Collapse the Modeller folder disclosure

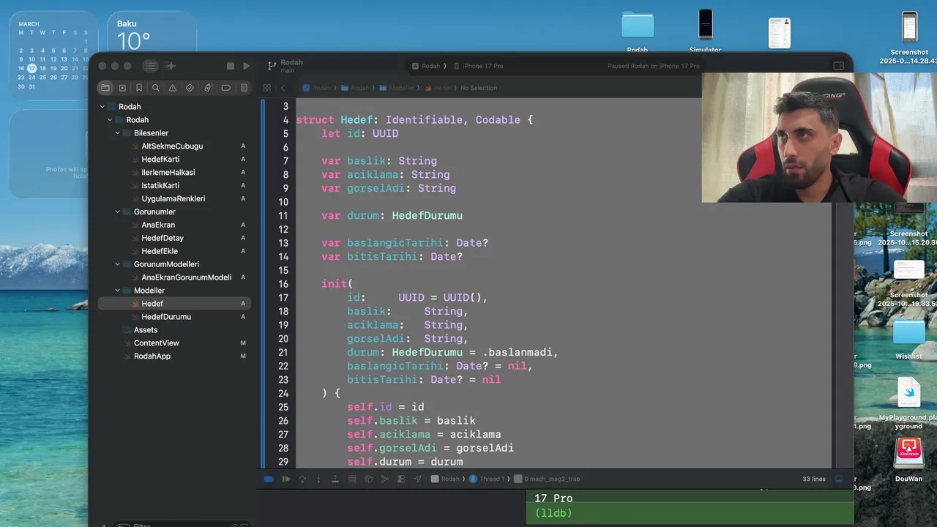[118, 291]
